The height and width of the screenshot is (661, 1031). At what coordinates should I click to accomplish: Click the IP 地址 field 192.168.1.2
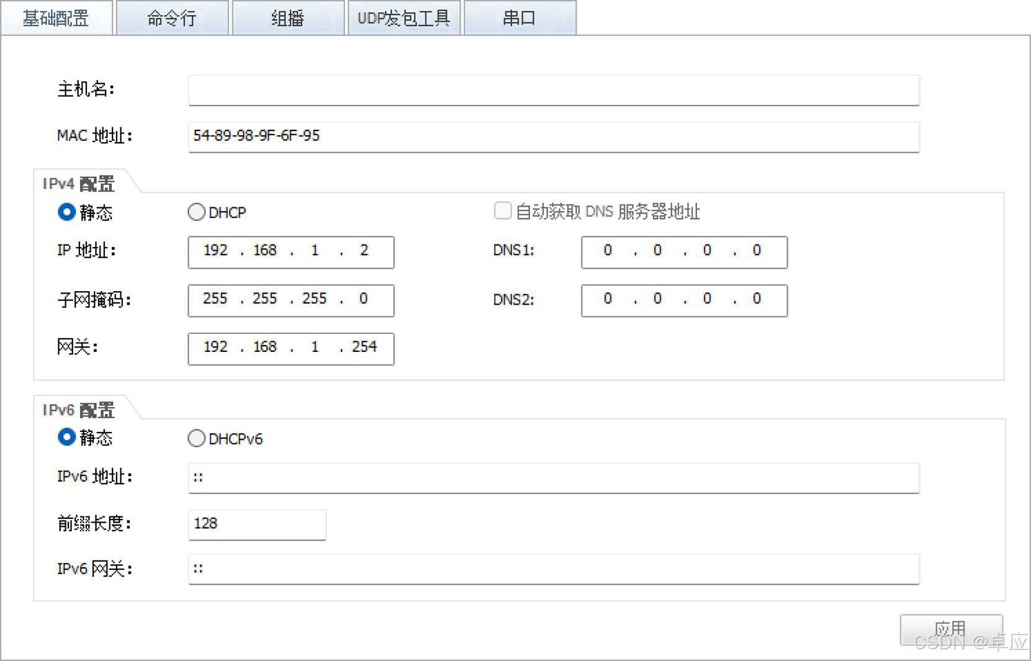coord(291,252)
